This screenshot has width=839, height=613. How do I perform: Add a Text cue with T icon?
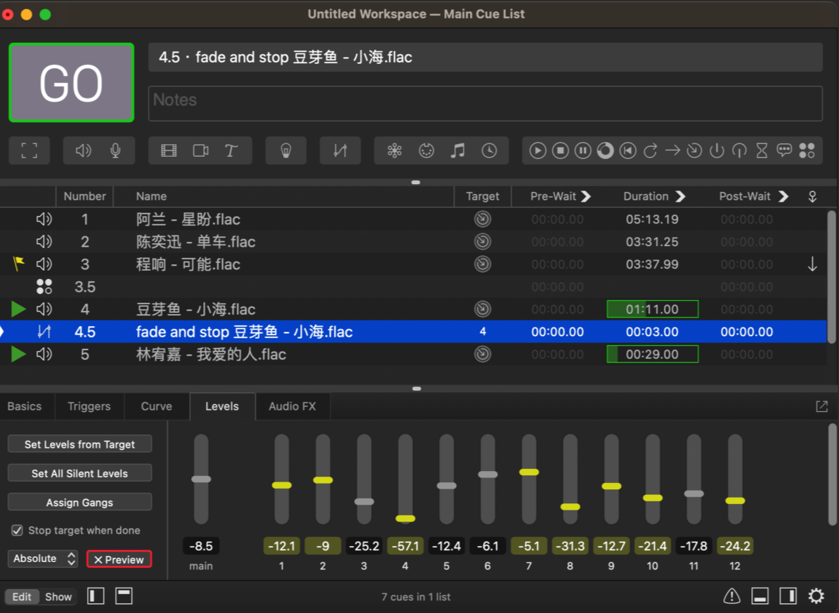click(x=231, y=150)
